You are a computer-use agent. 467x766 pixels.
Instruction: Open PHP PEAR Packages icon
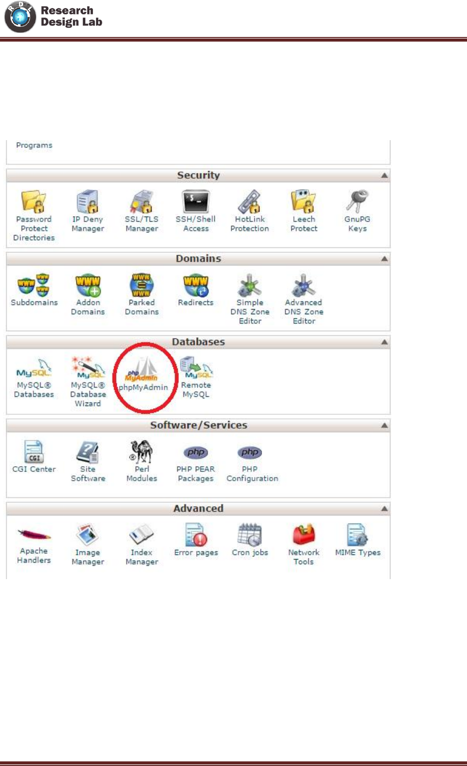pyautogui.click(x=196, y=452)
